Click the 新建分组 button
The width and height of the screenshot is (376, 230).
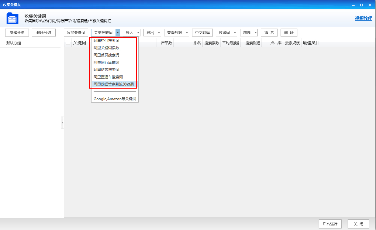(x=17, y=33)
